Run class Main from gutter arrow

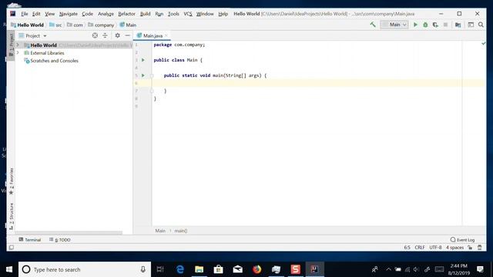tap(143, 60)
